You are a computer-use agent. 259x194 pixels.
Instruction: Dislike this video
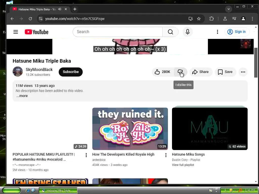(x=180, y=72)
